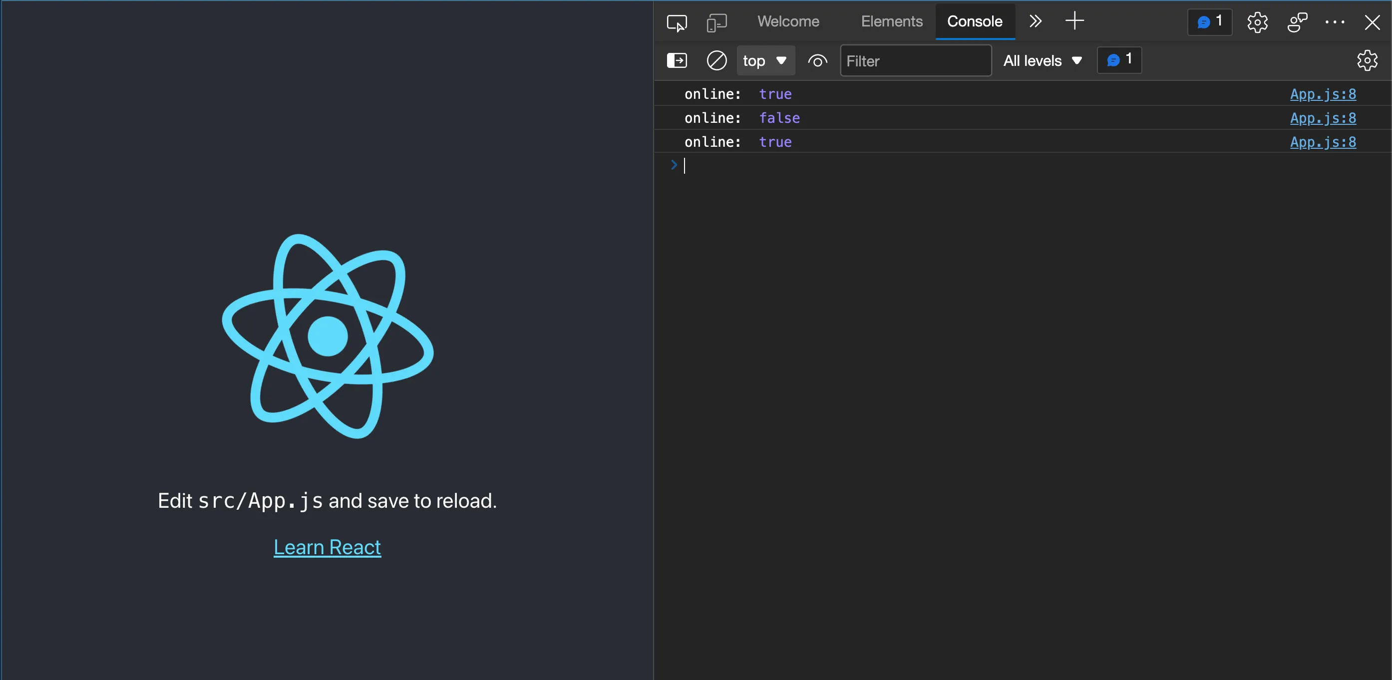Switch to the Welcome tab
Viewport: 1392px width, 680px height.
[x=788, y=21]
